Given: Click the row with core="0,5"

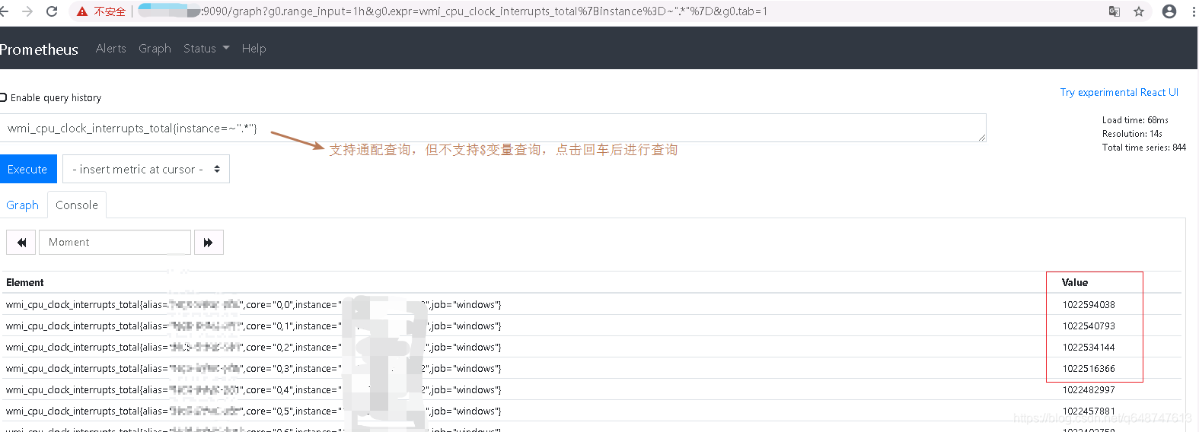Looking at the screenshot, I should (592, 411).
